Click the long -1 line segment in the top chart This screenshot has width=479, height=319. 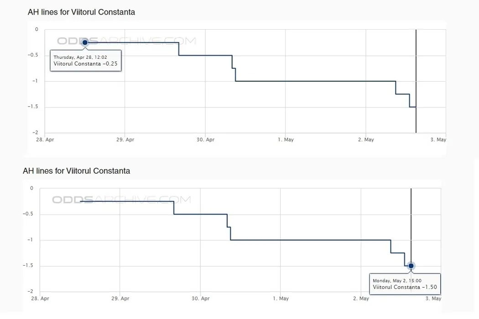pyautogui.click(x=315, y=81)
